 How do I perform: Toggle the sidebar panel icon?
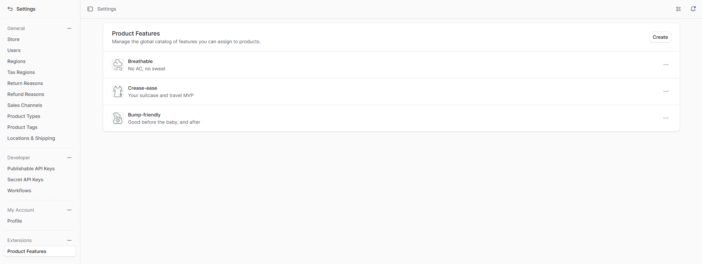[x=90, y=9]
